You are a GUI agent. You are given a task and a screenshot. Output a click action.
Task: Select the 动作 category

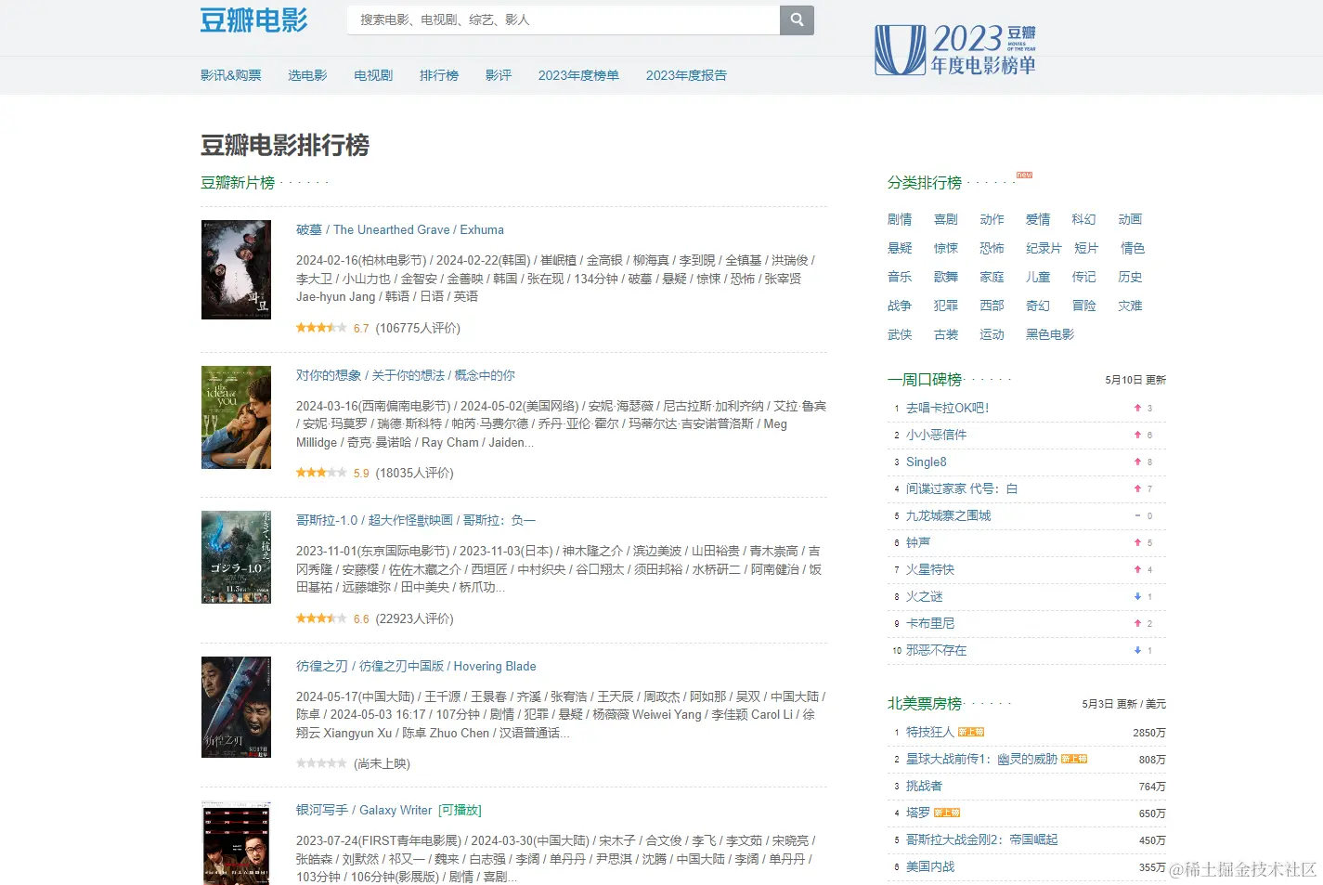[992, 219]
